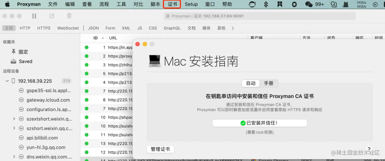Image resolution: width=385 pixels, height=161 pixels.
Task: Filter by JS content type
Action: 140,28
